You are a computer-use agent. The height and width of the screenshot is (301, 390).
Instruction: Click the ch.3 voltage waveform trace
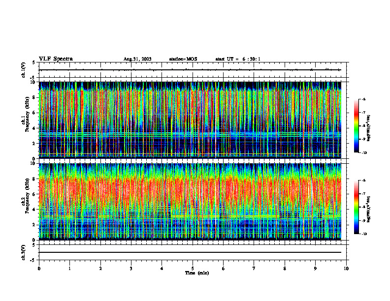click(190, 252)
